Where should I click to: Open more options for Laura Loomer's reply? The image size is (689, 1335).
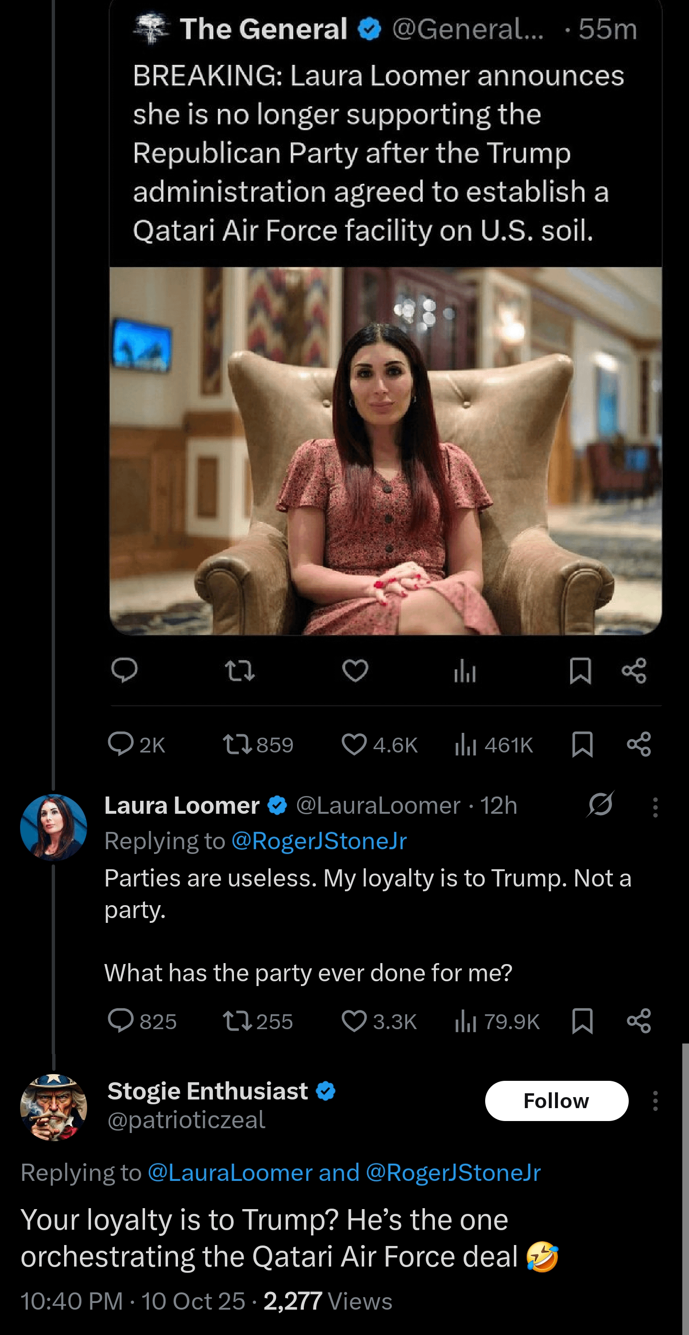click(656, 807)
